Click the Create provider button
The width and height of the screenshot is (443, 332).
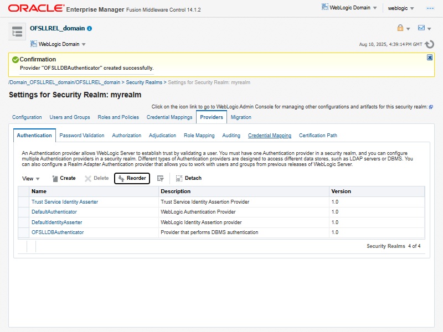[x=64, y=178]
